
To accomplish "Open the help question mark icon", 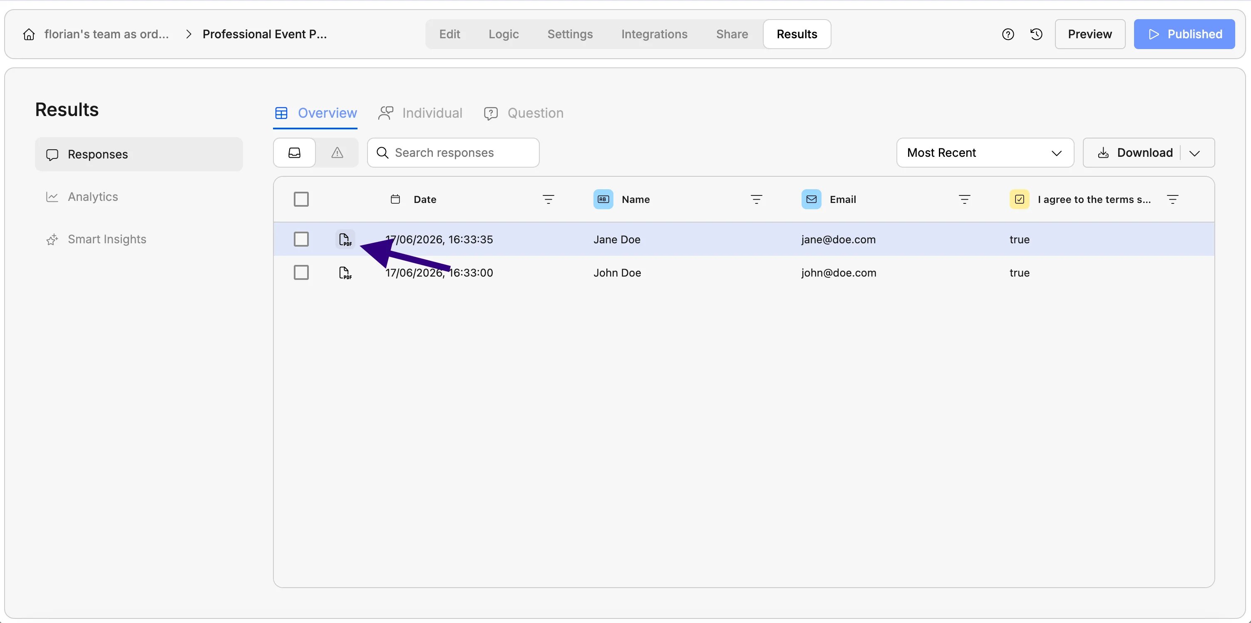I will (x=1008, y=35).
